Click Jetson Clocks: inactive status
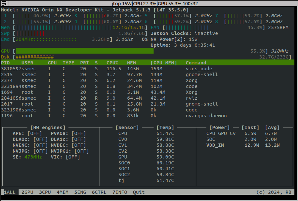The image size is (298, 201). (184, 33)
